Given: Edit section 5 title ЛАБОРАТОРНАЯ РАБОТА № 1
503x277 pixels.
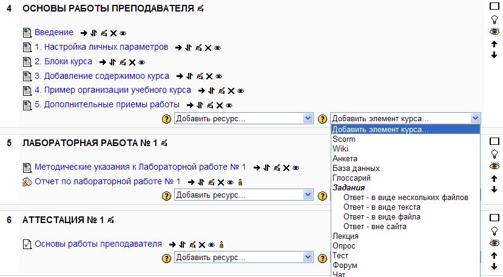Looking at the screenshot, I should (x=164, y=143).
